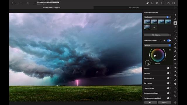The height and width of the screenshot is (105, 187).
Task: Open options beside ML Enhance button
Action: (x=170, y=35)
